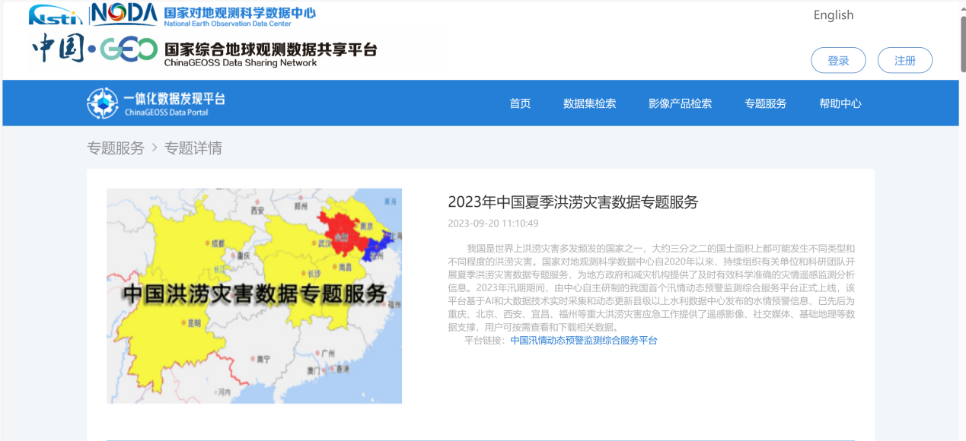Click the breadcrumb chevron separator arrow
Screen dimensions: 966x441
click(x=155, y=148)
